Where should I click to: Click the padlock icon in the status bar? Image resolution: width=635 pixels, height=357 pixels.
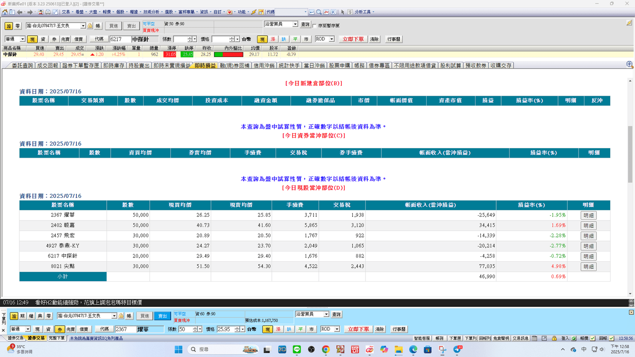point(554,338)
